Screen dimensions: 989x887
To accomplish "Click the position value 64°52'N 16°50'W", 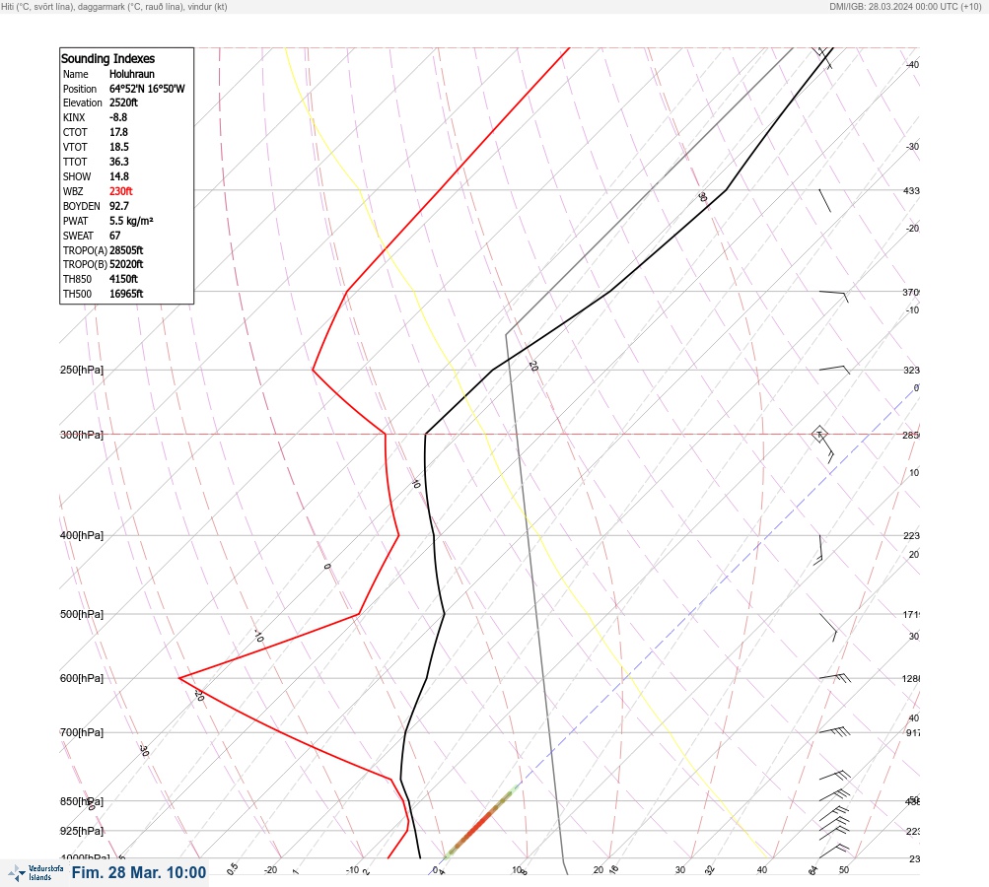I will pos(147,89).
